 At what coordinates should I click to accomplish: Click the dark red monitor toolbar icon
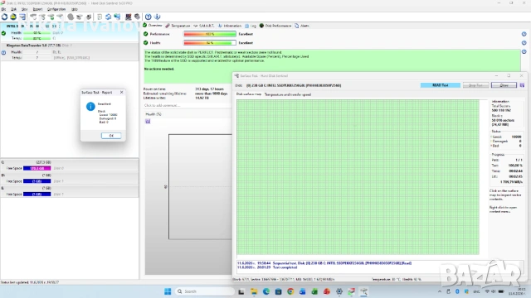coord(129,17)
